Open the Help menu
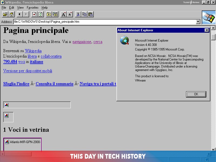The height and width of the screenshot is (162, 216). [x=45, y=8]
